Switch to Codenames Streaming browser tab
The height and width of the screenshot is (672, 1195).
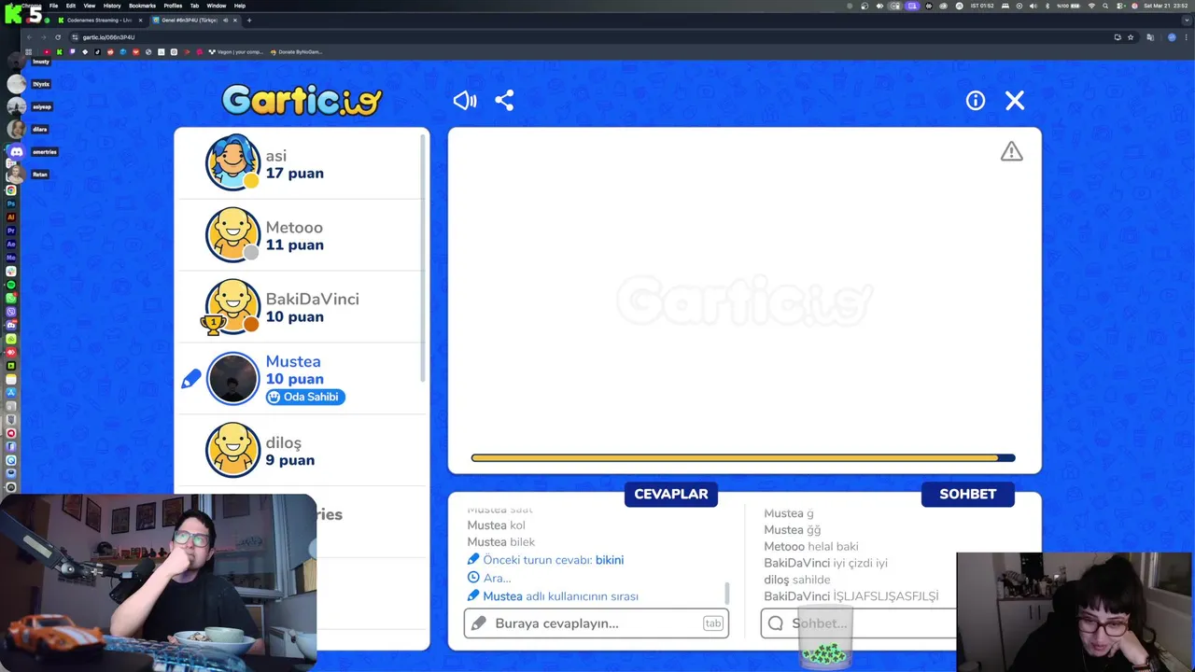pos(98,20)
